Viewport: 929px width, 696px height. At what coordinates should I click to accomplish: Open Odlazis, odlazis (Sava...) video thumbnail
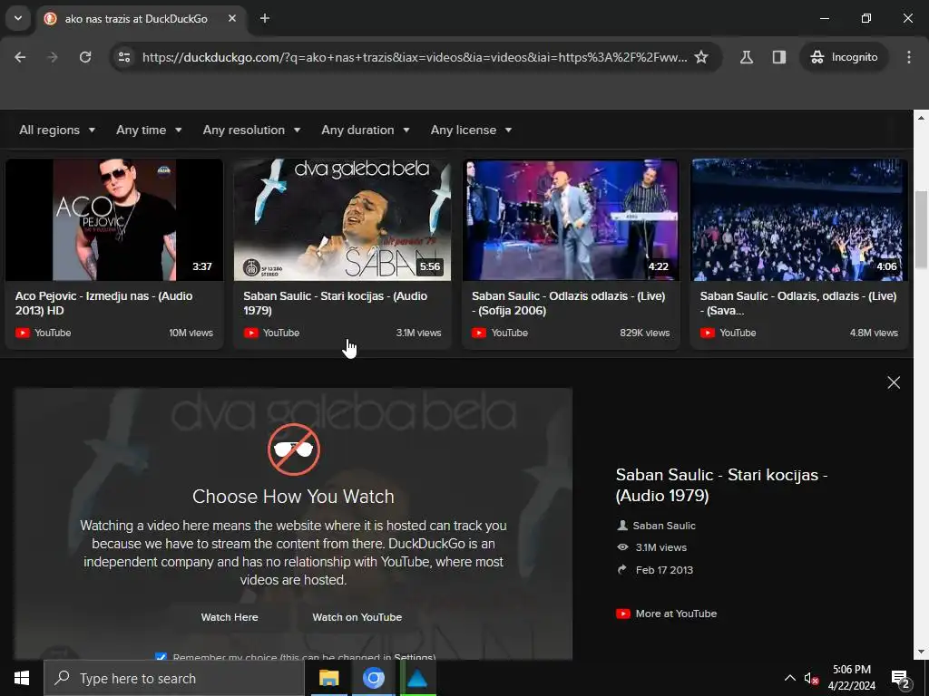[799, 219]
